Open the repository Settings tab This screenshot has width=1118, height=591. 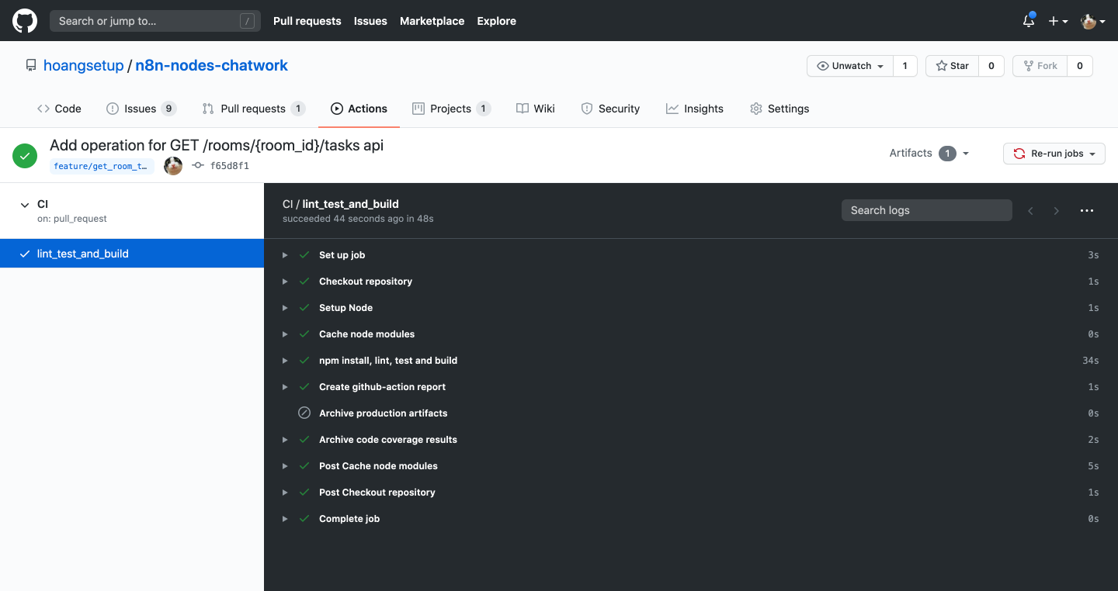click(779, 109)
